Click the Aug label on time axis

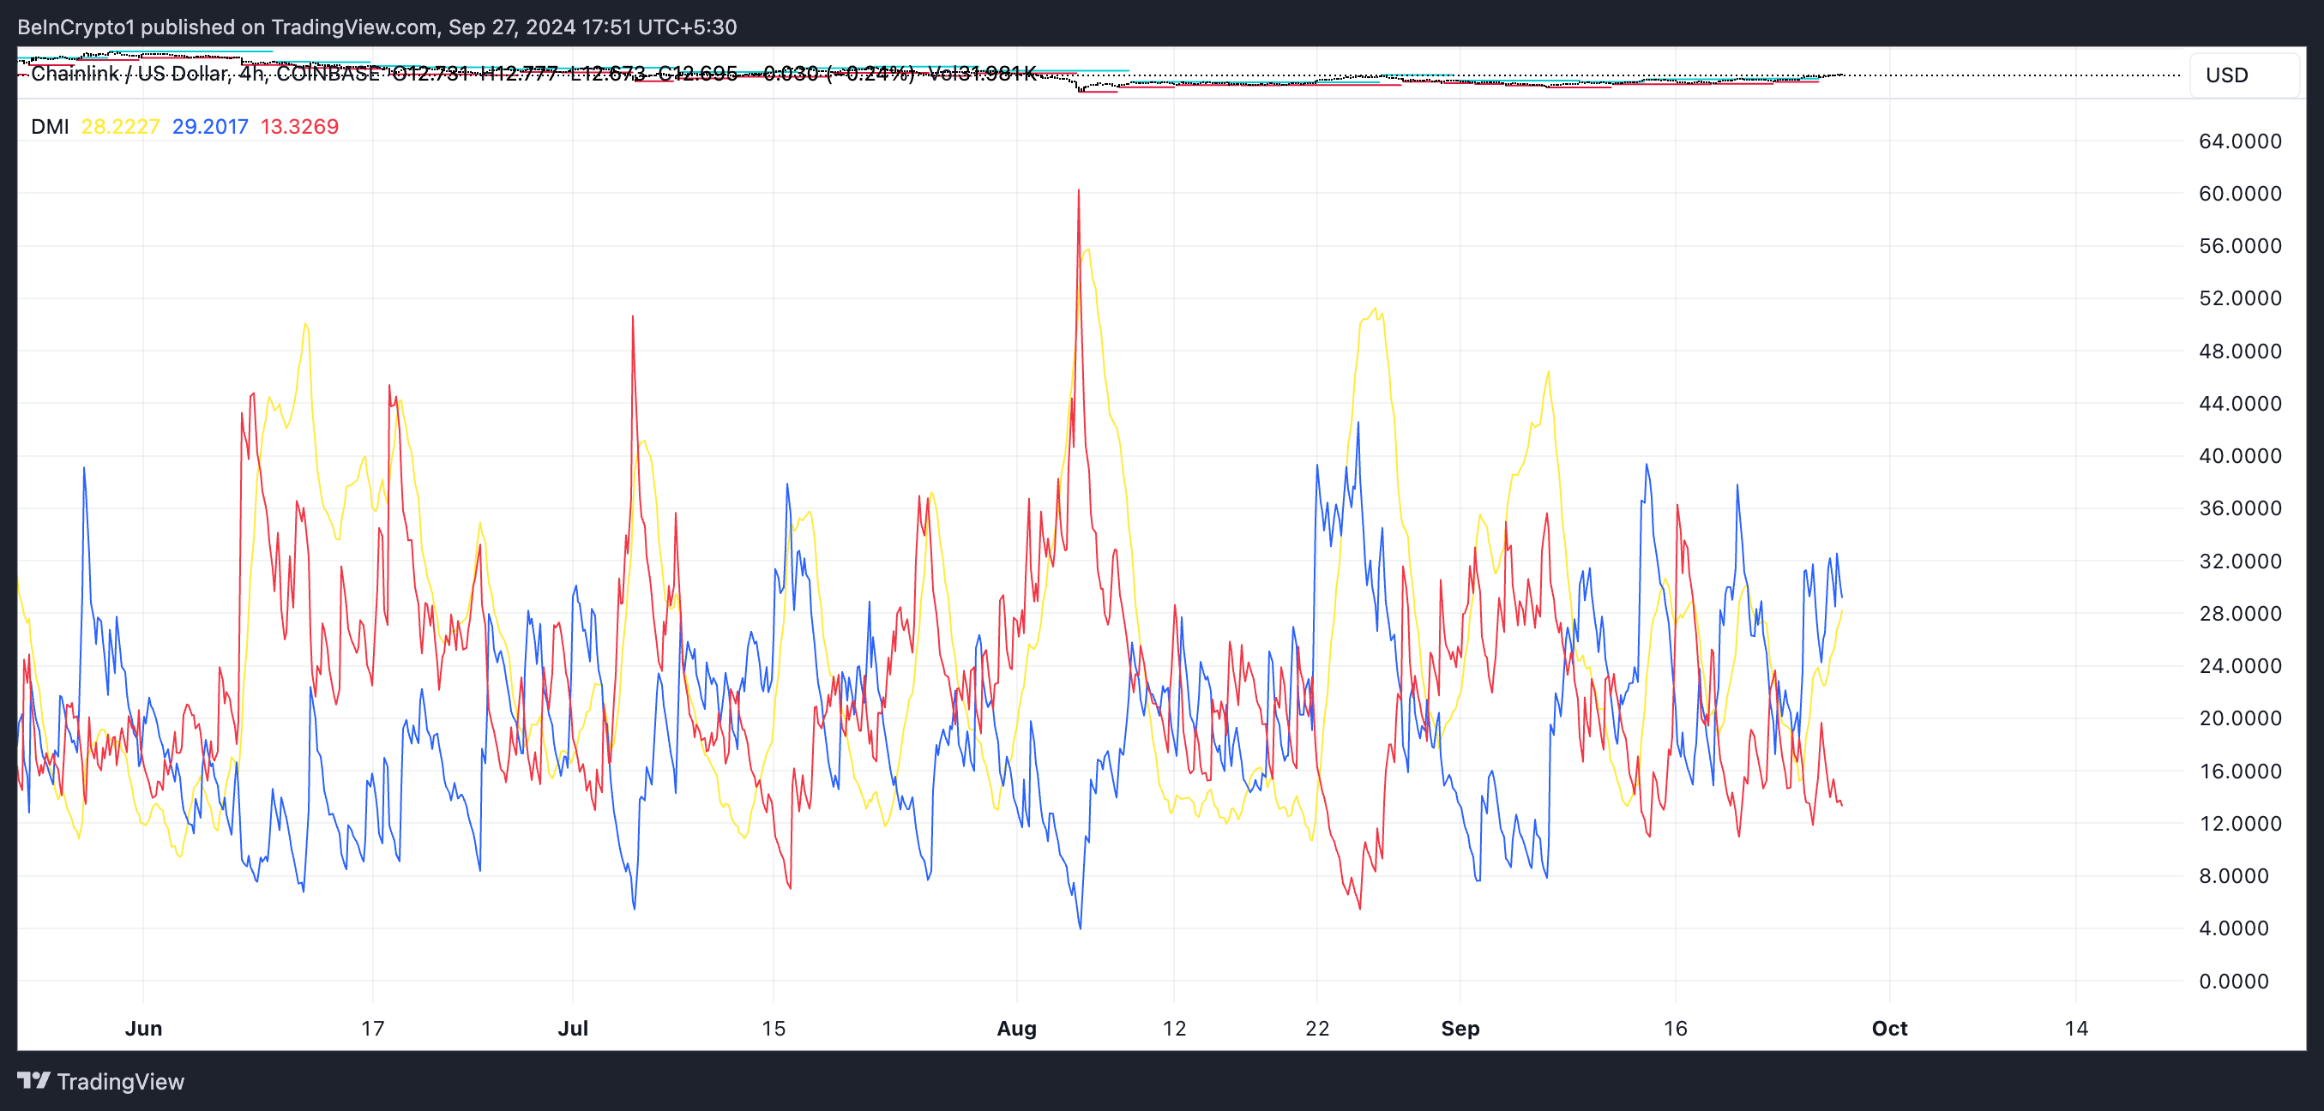pos(1017,1028)
